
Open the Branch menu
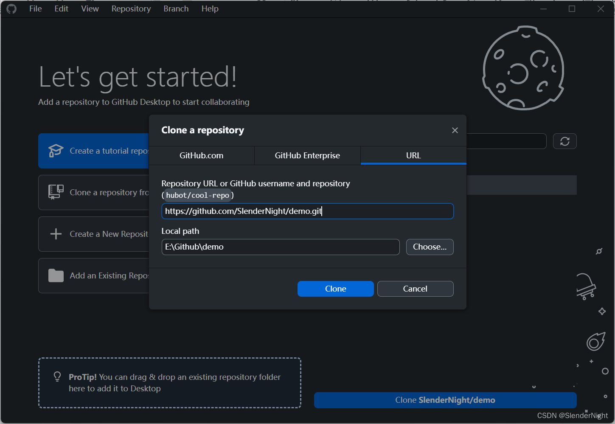tap(176, 9)
